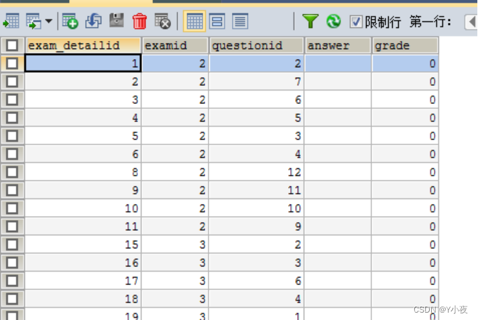478x320 pixels.
Task: Save changes with the floppy disk icon
Action: tap(116, 21)
